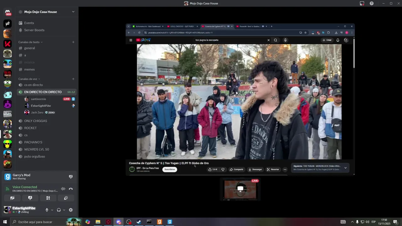
Task: Join cs en directo voice channel
Action: [x=47, y=85]
